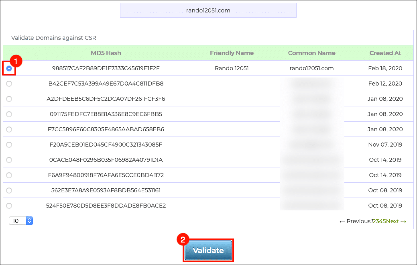Image resolution: width=417 pixels, height=265 pixels.
Task: Click the MD5 Hash column header
Action: [106, 53]
